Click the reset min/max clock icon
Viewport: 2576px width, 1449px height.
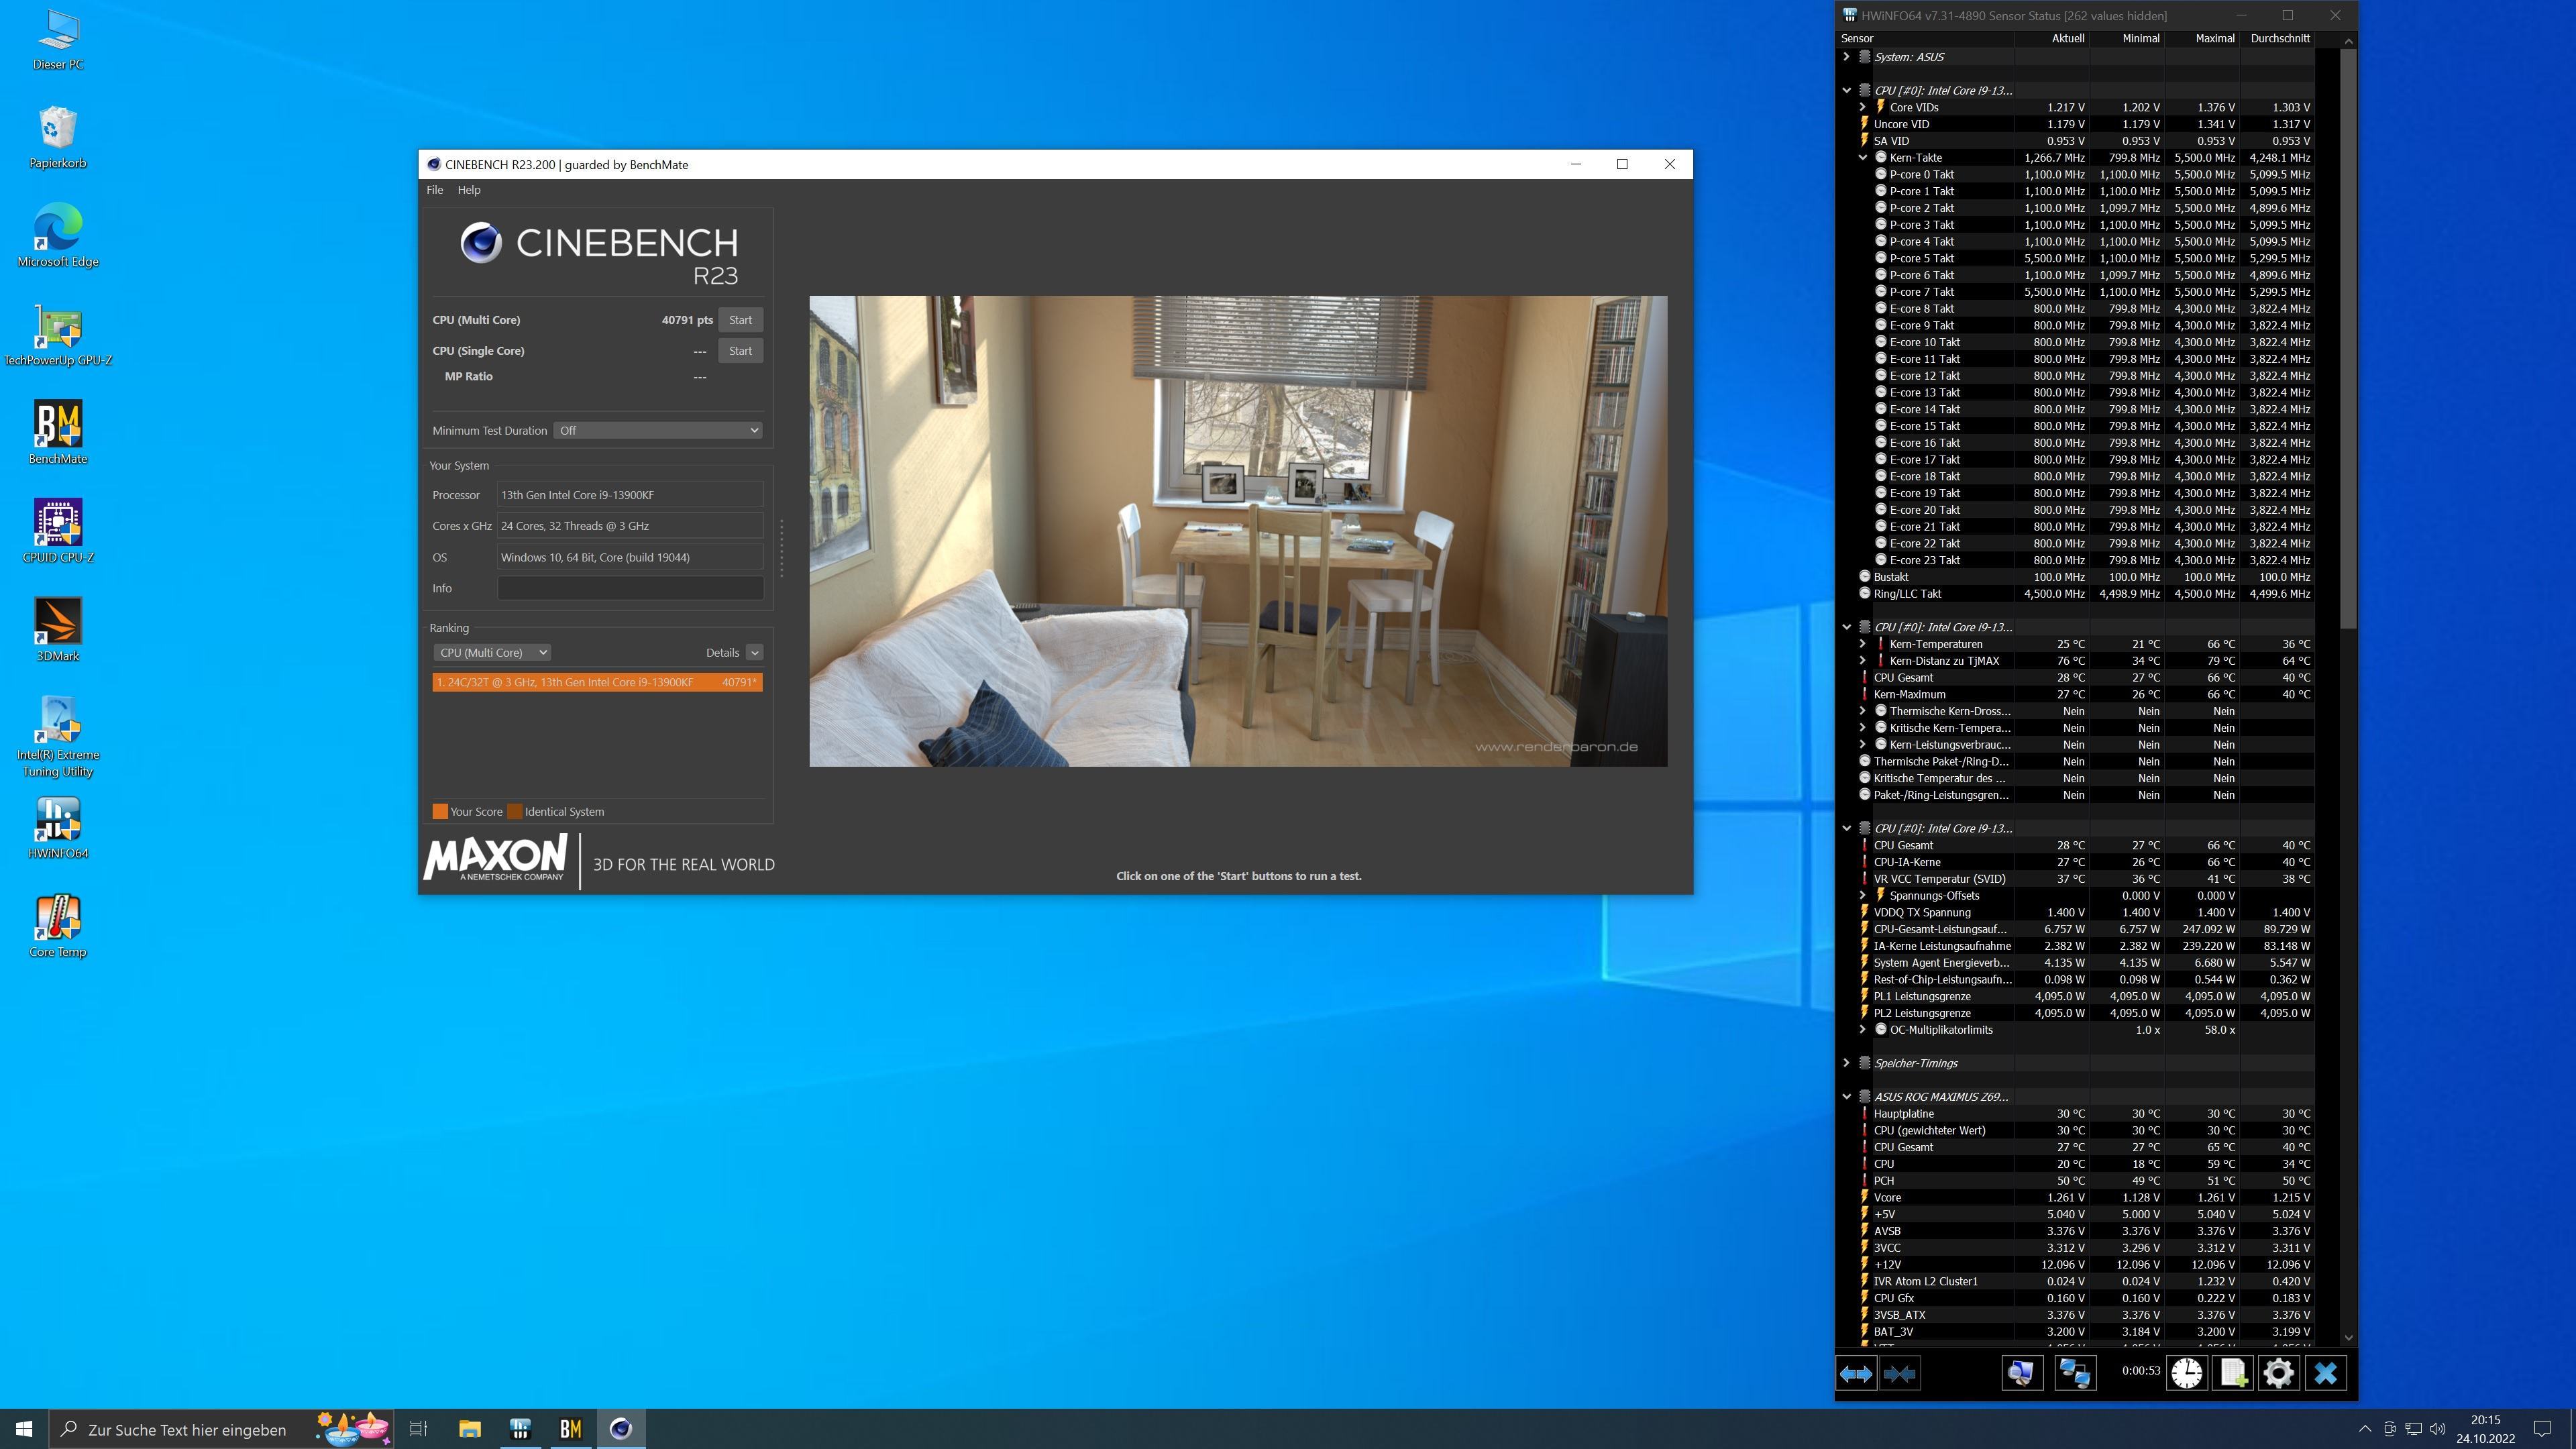tap(2186, 1374)
